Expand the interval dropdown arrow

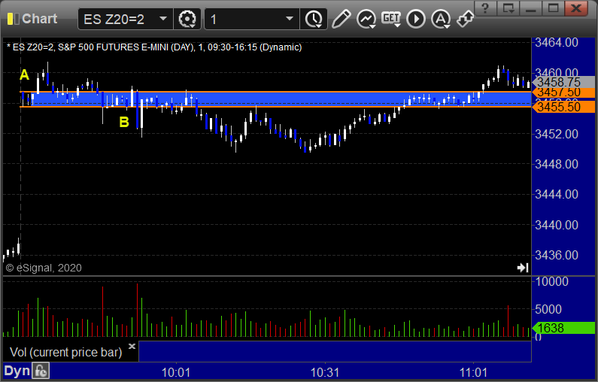coord(290,19)
